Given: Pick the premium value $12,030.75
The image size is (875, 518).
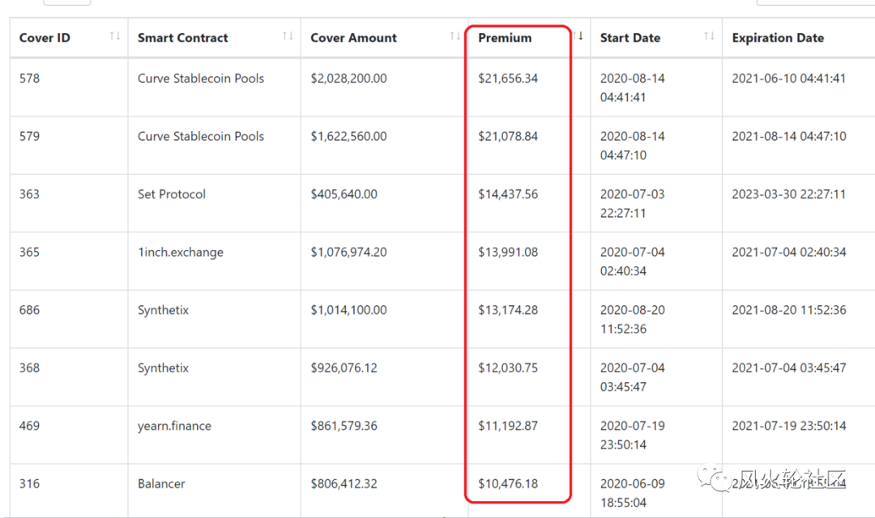Looking at the screenshot, I should (x=508, y=368).
